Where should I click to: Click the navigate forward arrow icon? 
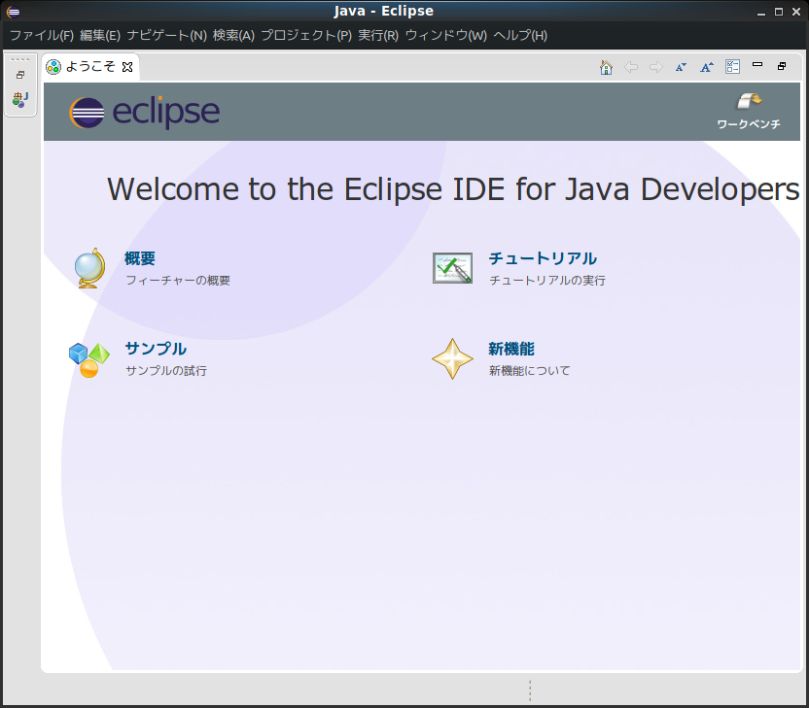coord(656,67)
